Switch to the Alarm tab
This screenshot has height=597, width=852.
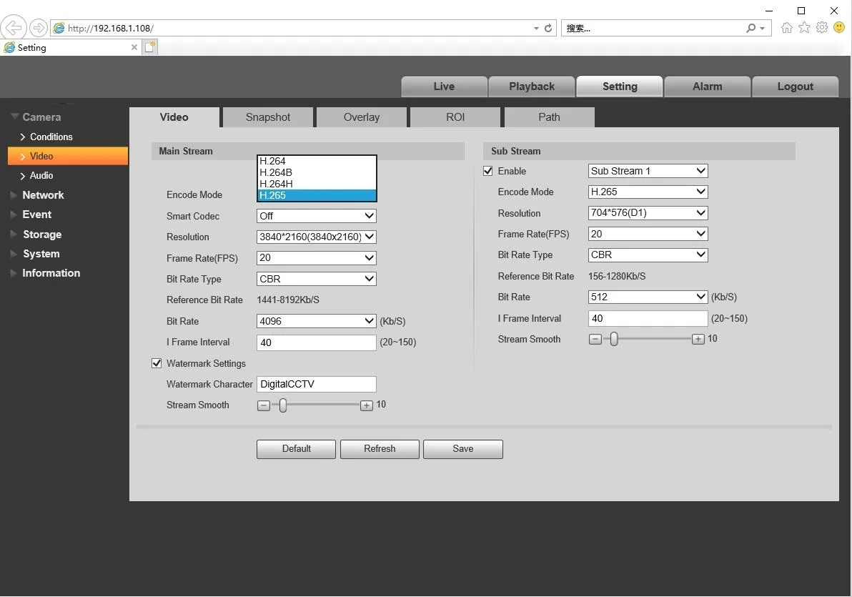[x=708, y=87]
